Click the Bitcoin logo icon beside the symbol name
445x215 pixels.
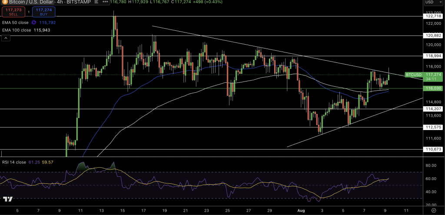click(x=4, y=2)
